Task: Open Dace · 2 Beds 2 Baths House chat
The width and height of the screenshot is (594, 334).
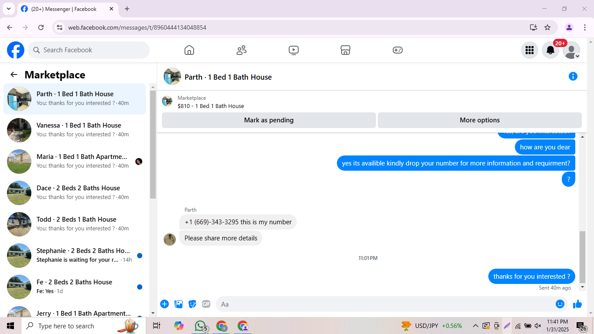Action: pyautogui.click(x=75, y=193)
